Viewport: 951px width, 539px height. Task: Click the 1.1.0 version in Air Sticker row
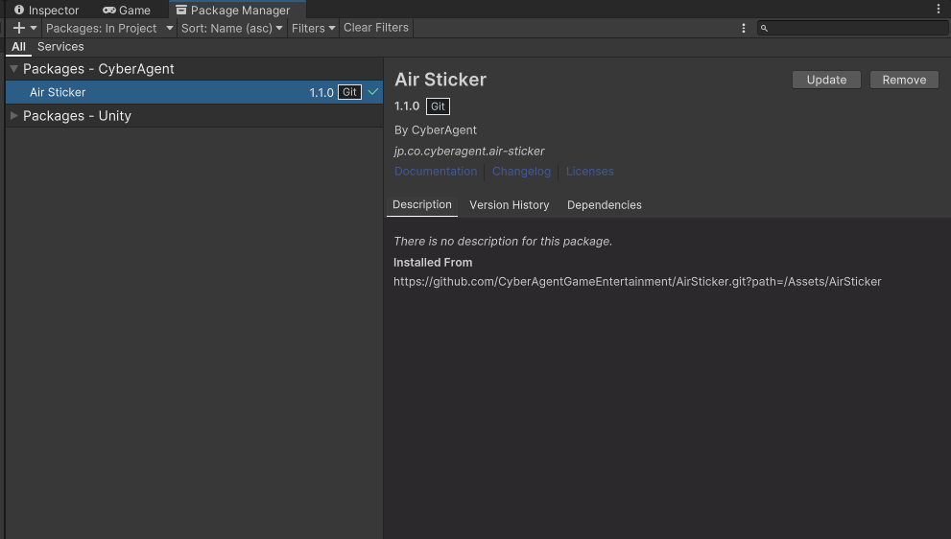point(321,93)
